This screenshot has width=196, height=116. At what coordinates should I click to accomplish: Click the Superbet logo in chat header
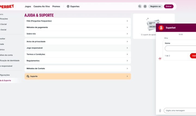(x=161, y=28)
